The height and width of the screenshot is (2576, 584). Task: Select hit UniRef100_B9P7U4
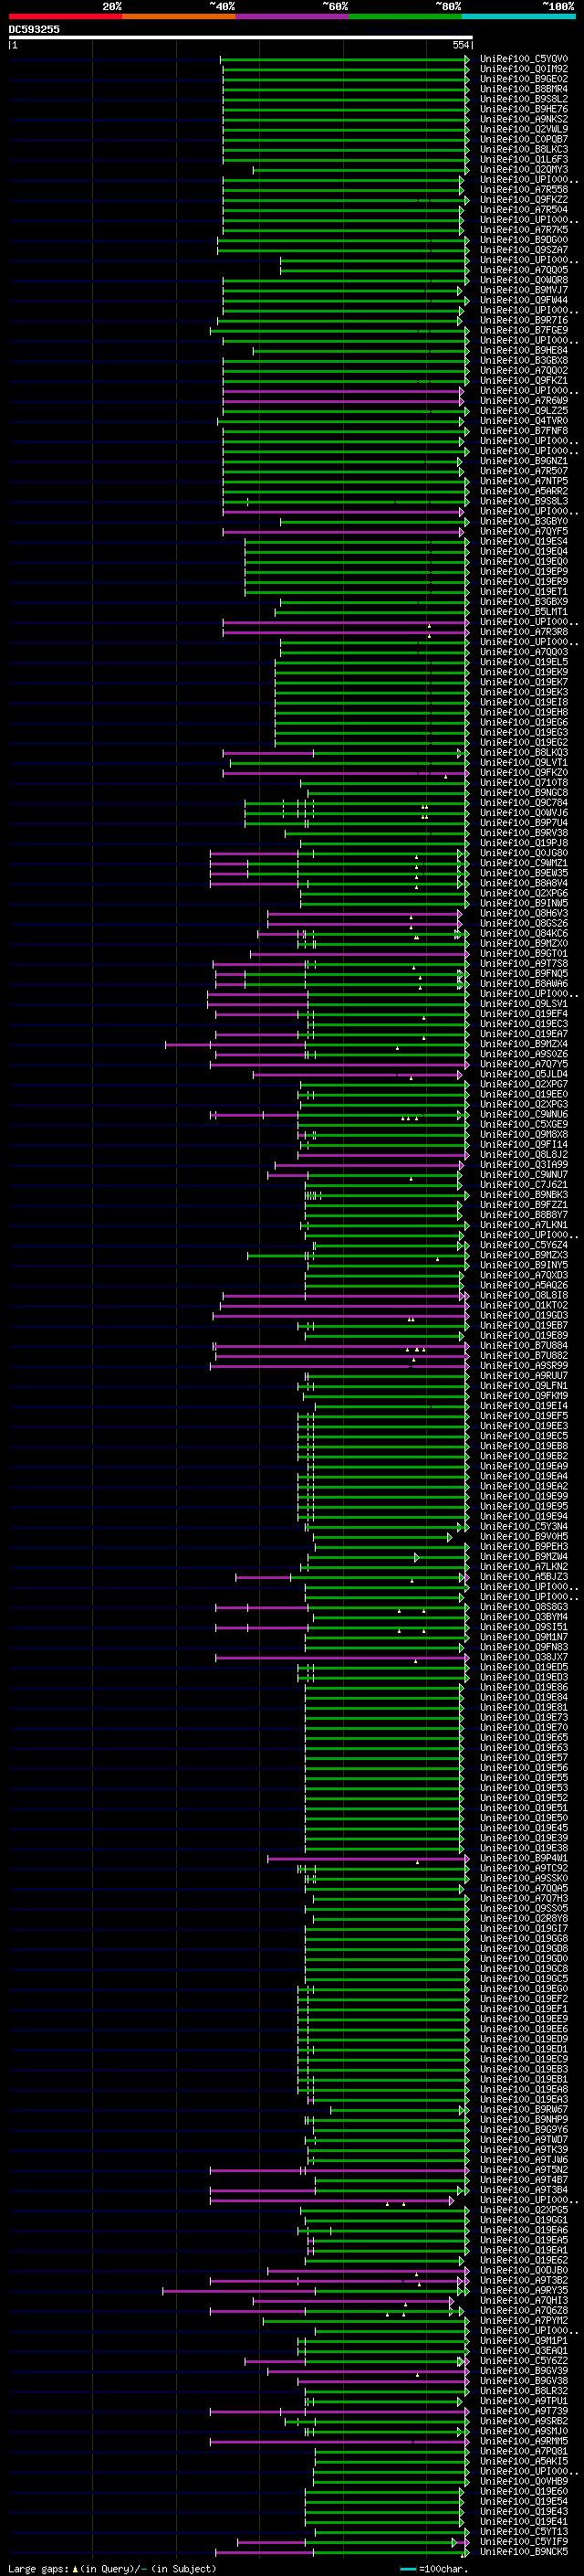click(x=523, y=823)
